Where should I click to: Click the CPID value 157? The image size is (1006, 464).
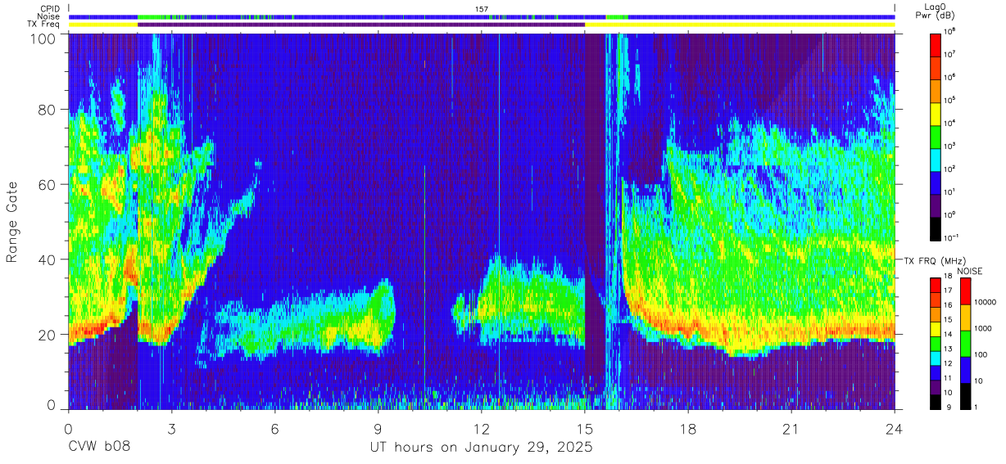pyautogui.click(x=482, y=9)
